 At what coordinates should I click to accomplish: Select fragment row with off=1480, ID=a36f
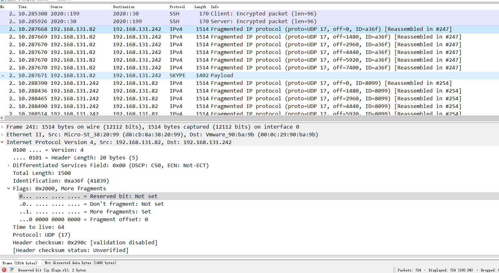249,37
